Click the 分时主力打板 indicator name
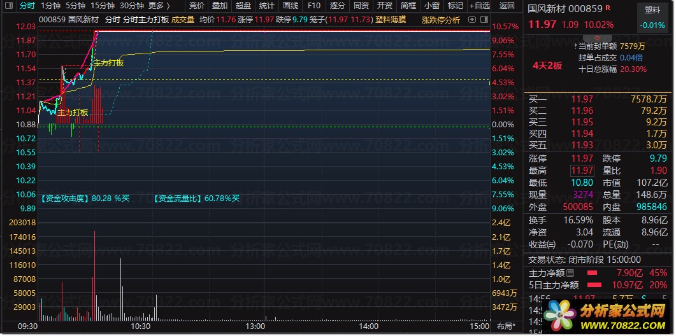Screen dimensions: 676x336 [x=146, y=20]
